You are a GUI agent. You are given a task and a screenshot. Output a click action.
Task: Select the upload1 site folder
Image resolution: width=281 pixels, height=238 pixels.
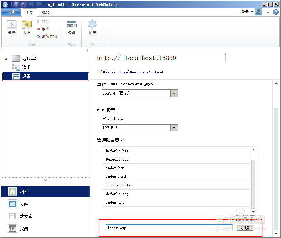(24, 58)
